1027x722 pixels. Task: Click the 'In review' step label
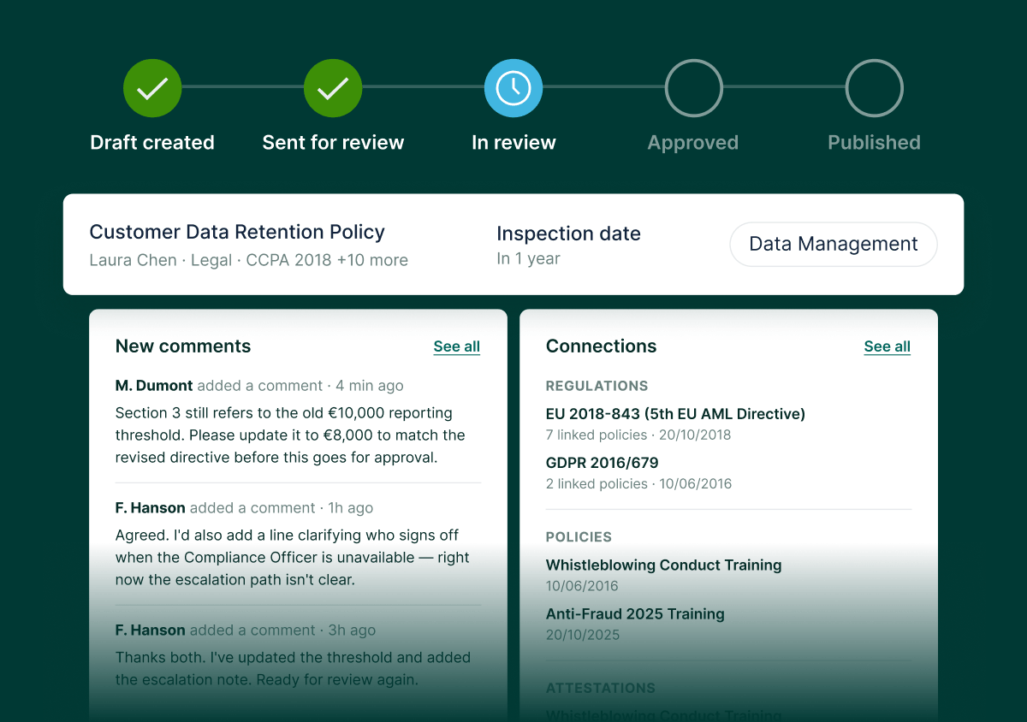click(513, 143)
